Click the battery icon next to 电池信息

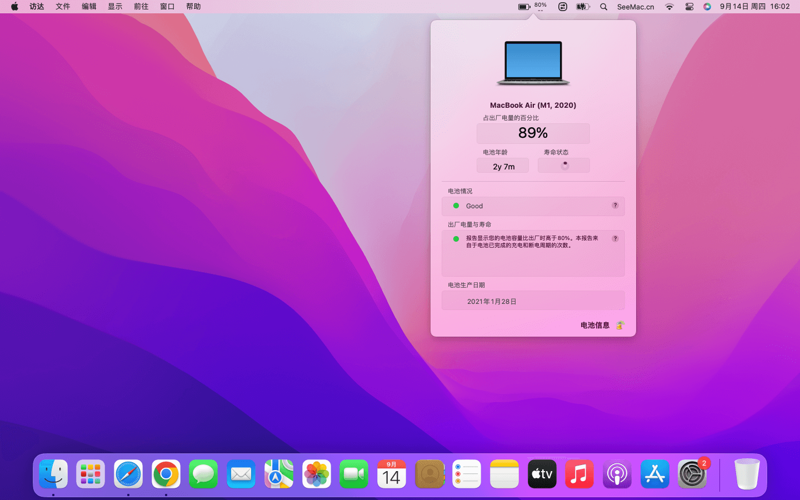coord(620,326)
